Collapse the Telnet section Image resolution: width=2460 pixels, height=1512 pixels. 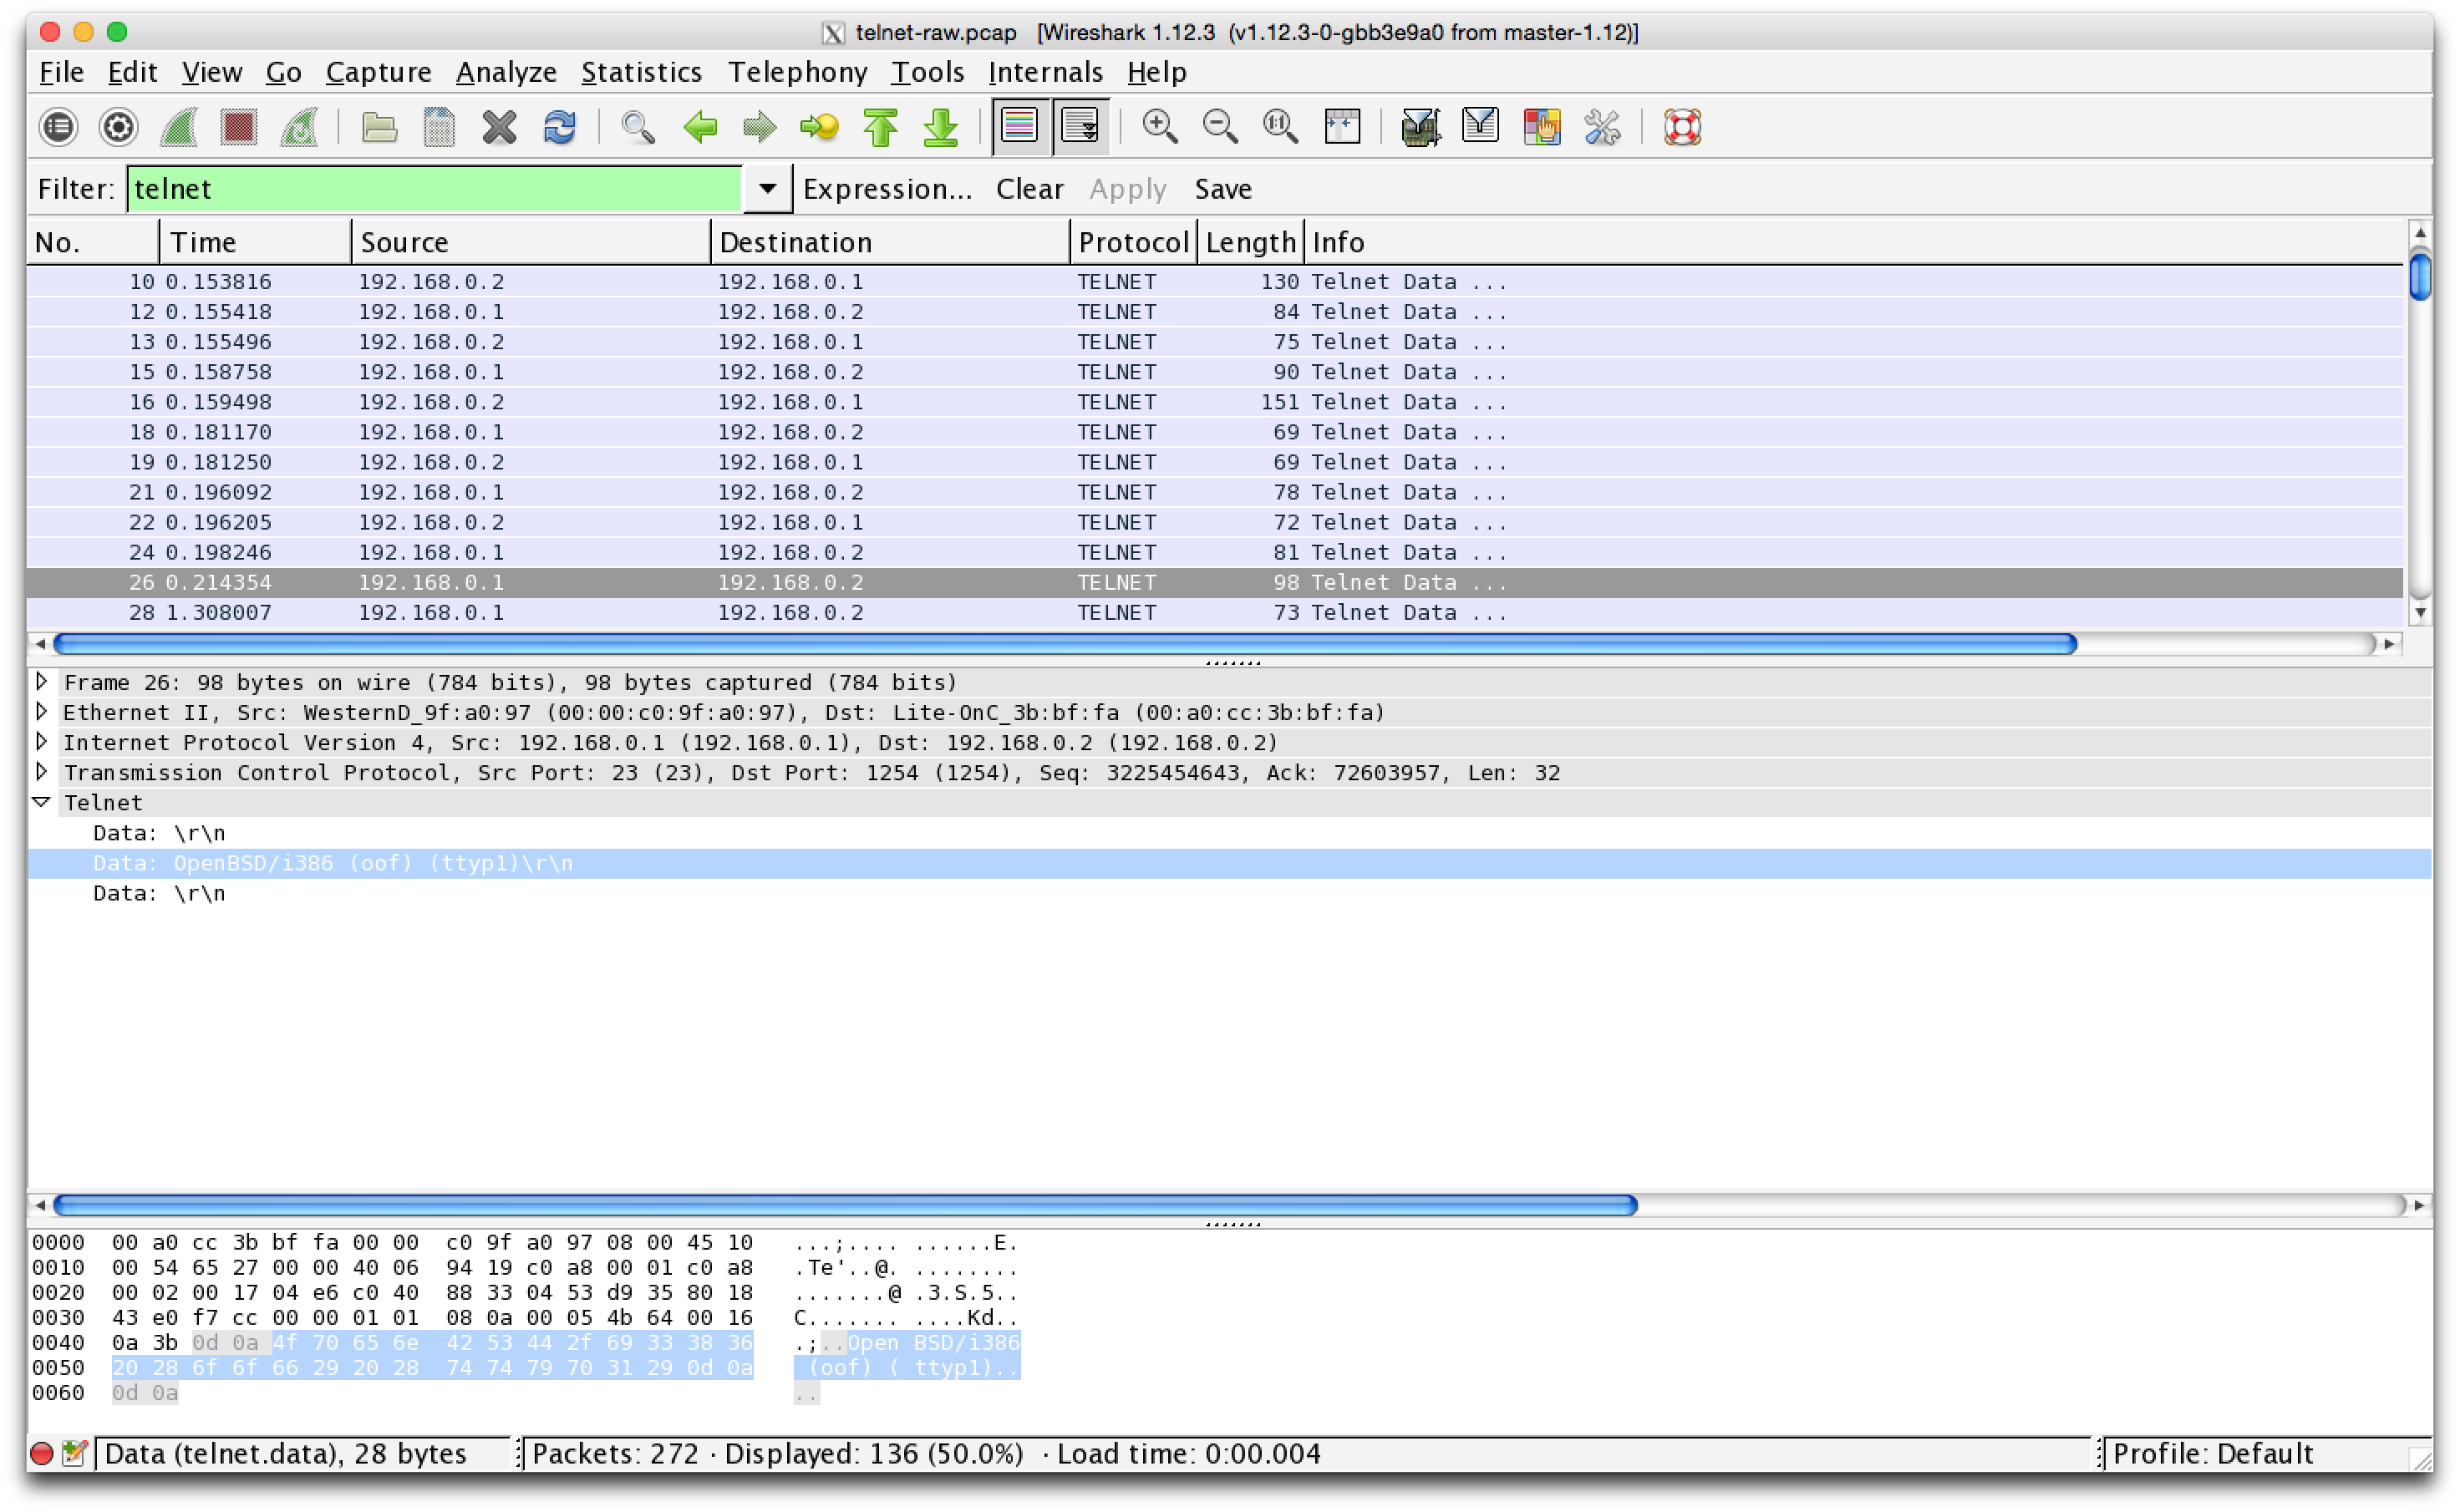coord(42,802)
